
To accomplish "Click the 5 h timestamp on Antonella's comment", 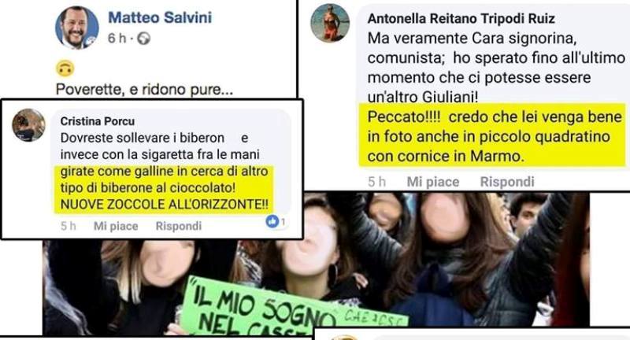I will tap(376, 182).
